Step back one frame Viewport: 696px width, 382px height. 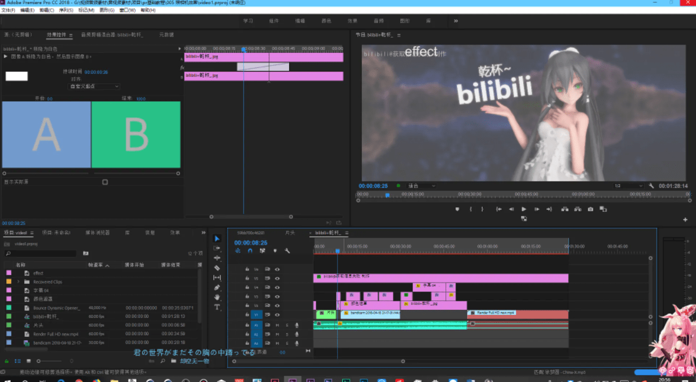point(511,209)
